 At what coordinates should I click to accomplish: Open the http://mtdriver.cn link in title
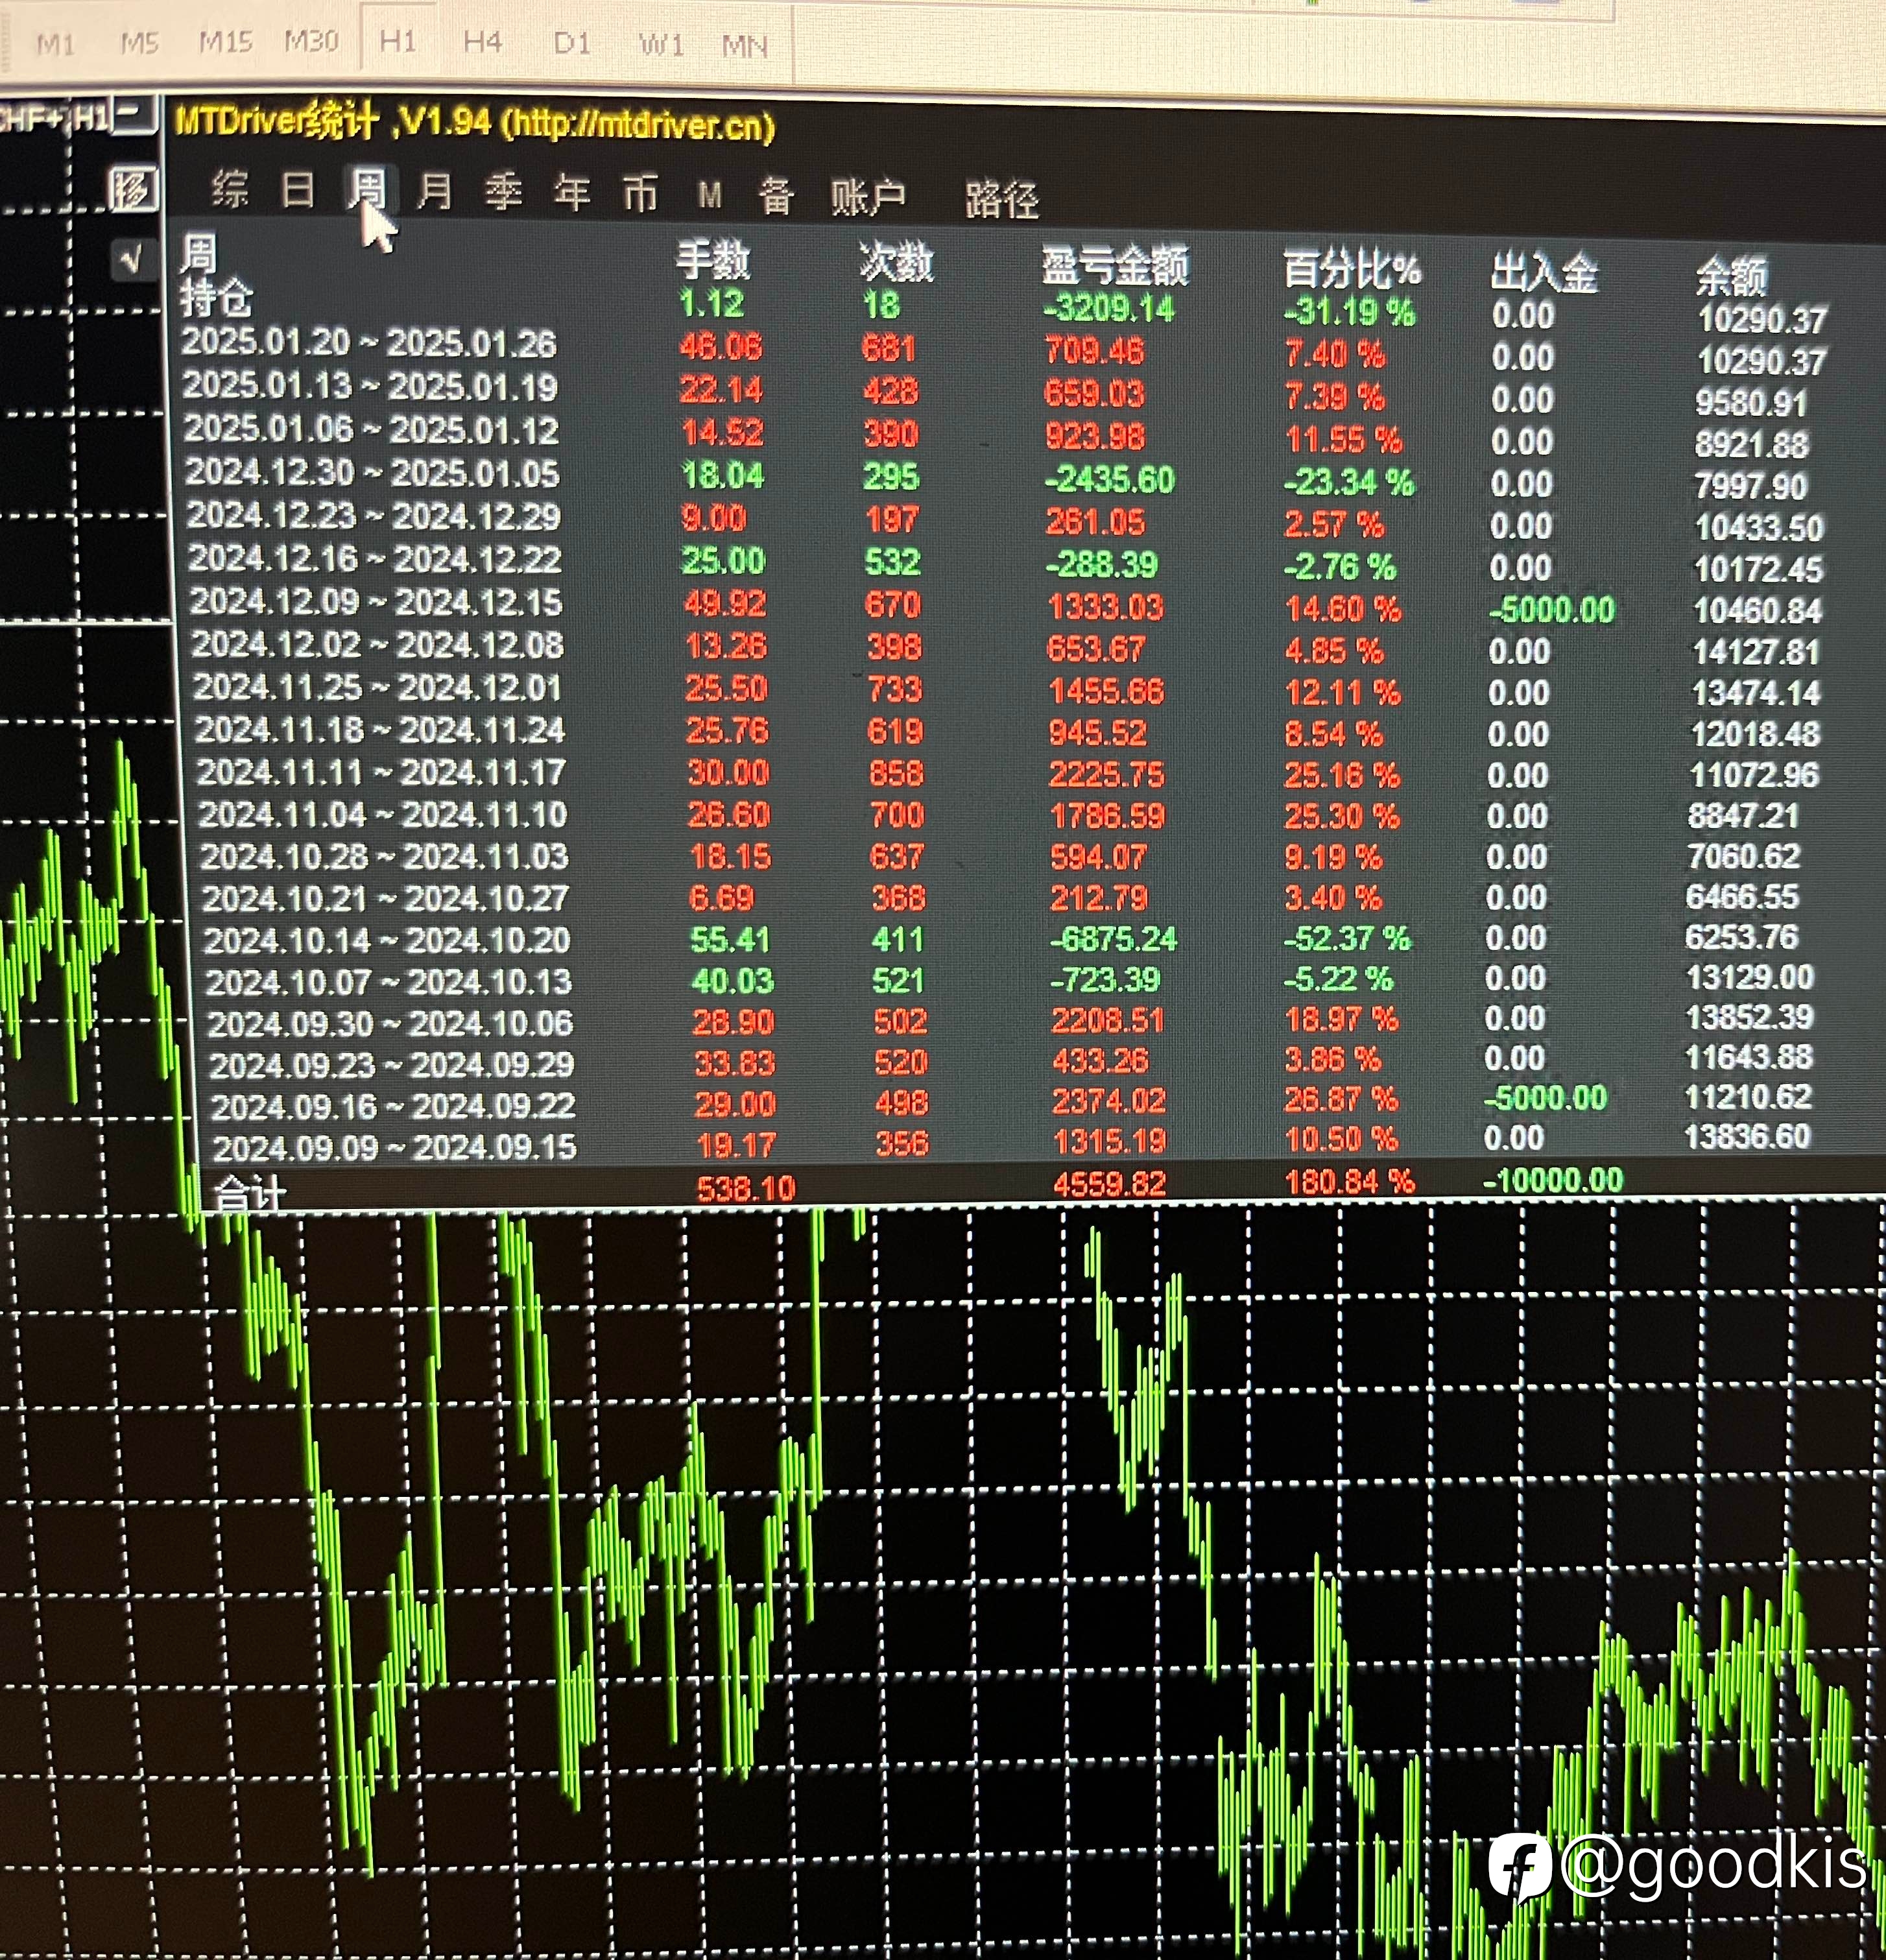638,126
